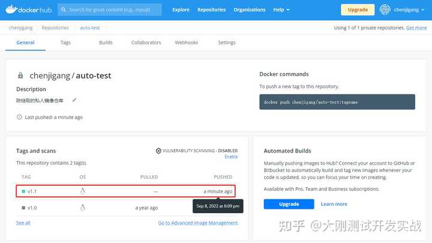Image resolution: width=432 pixels, height=243 pixels.
Task: Follow the Learn more link
Action: [x=334, y=204]
